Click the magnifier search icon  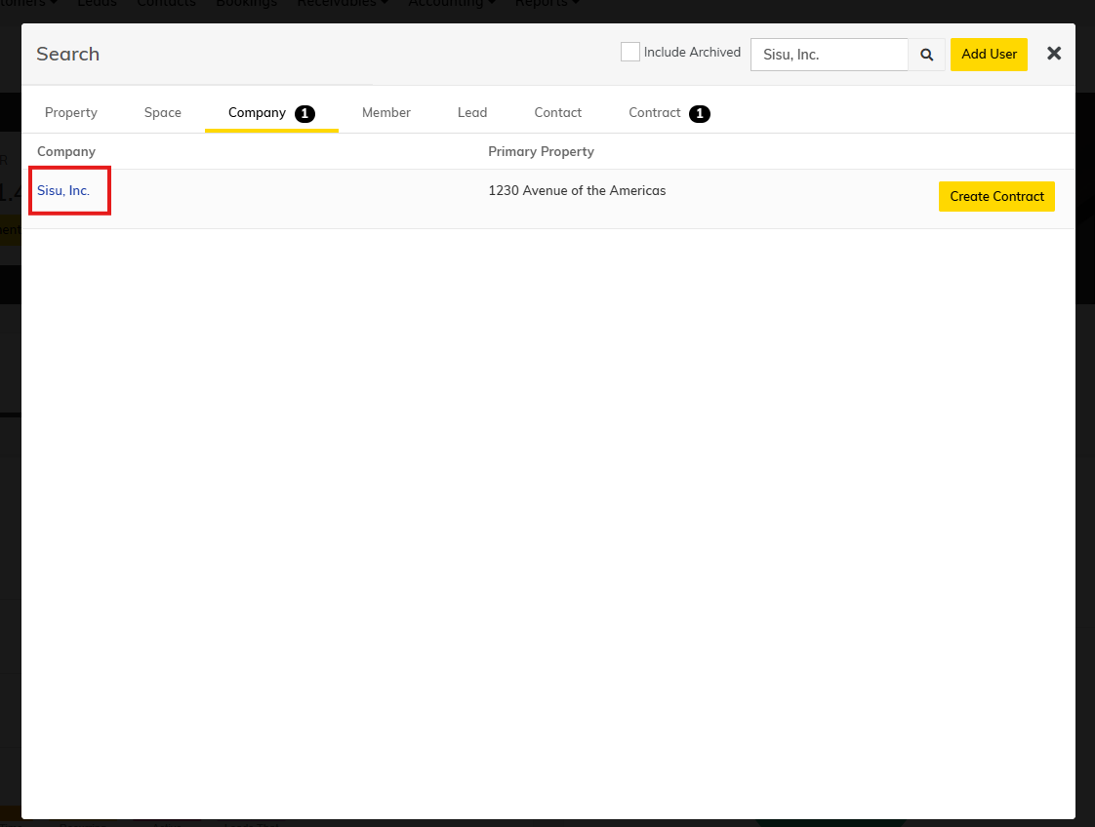(927, 55)
